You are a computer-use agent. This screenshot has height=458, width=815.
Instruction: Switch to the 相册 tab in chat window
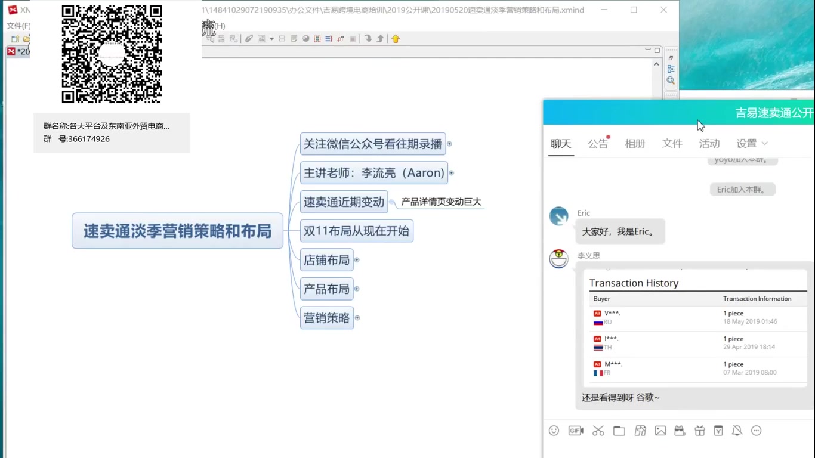[x=635, y=144]
